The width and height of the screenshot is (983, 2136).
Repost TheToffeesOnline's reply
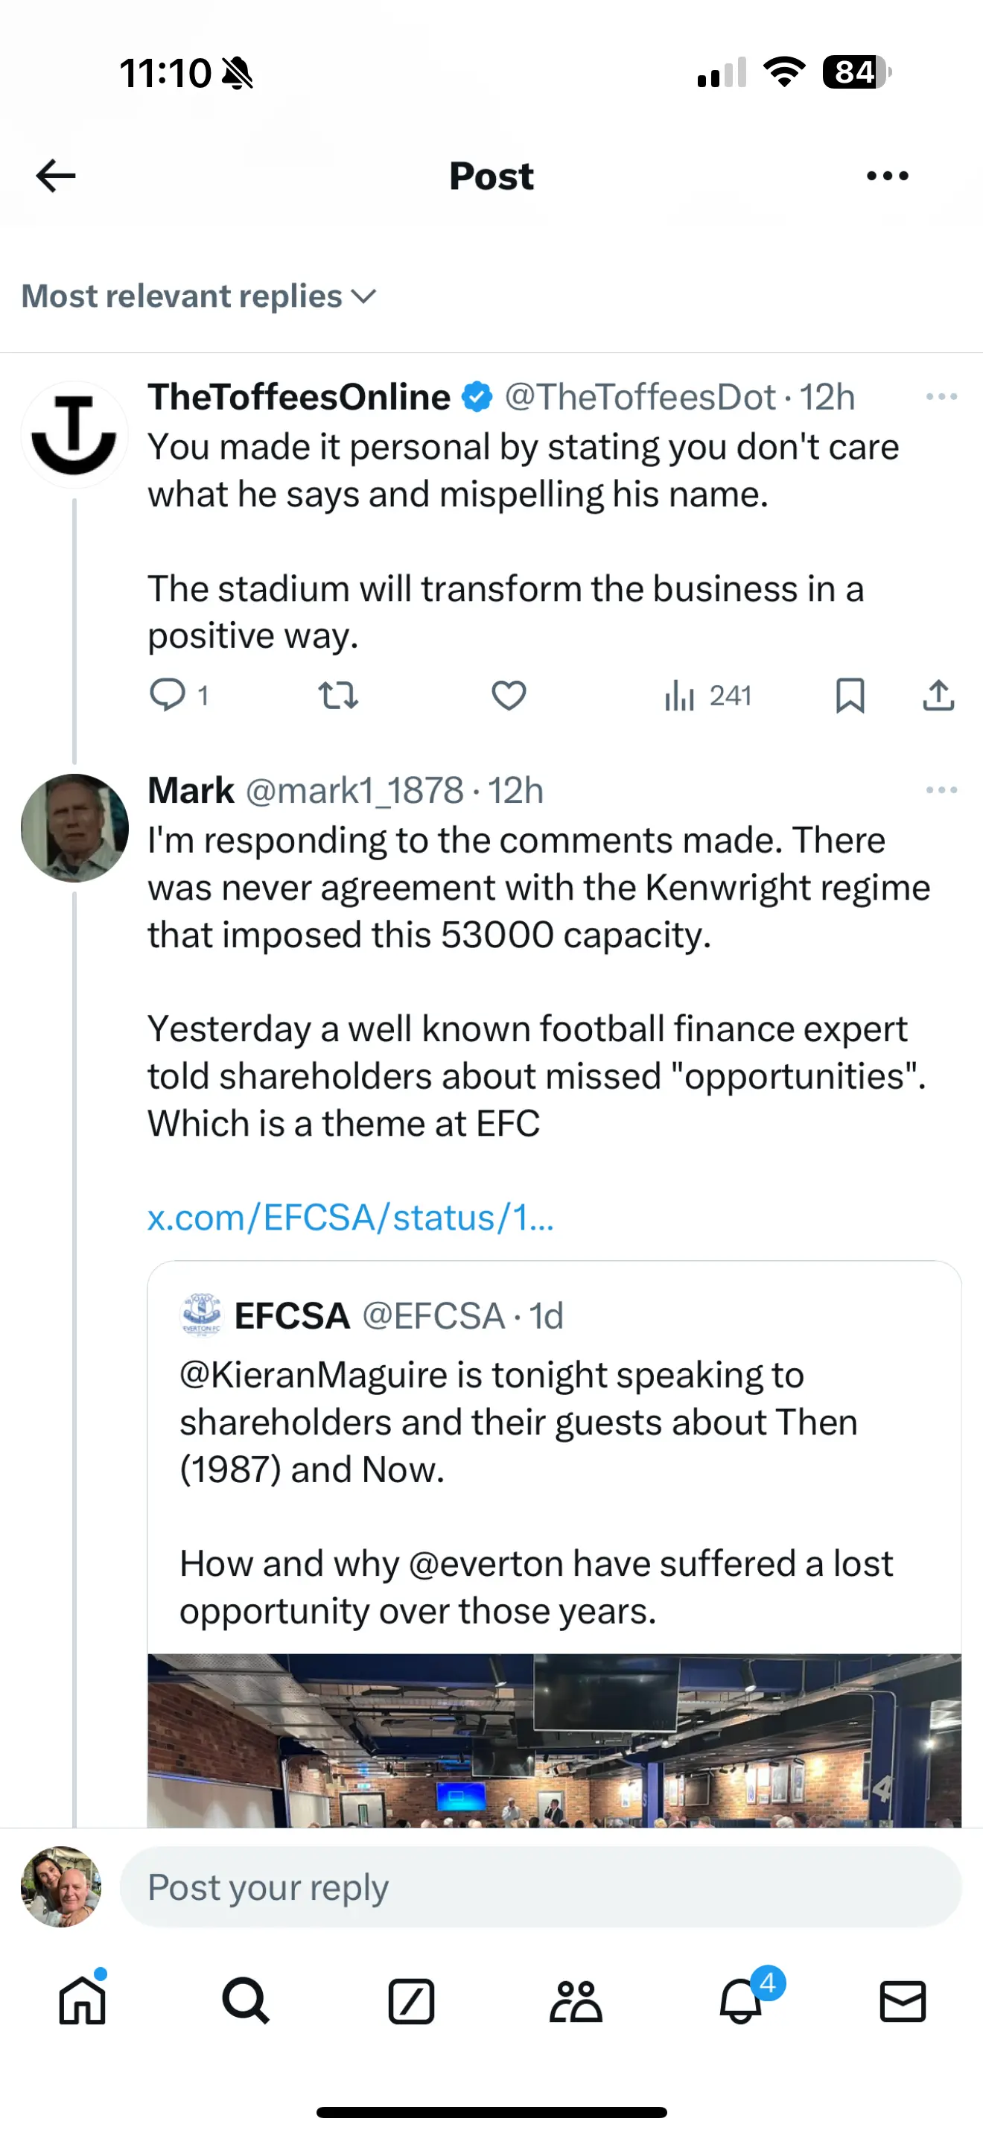(x=338, y=695)
